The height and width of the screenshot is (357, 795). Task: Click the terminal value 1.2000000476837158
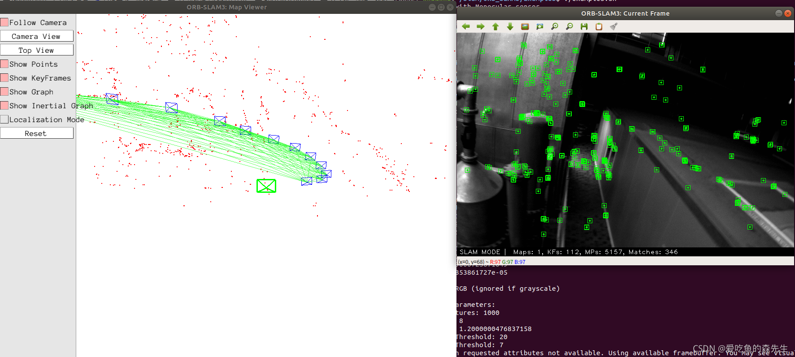tap(495, 329)
